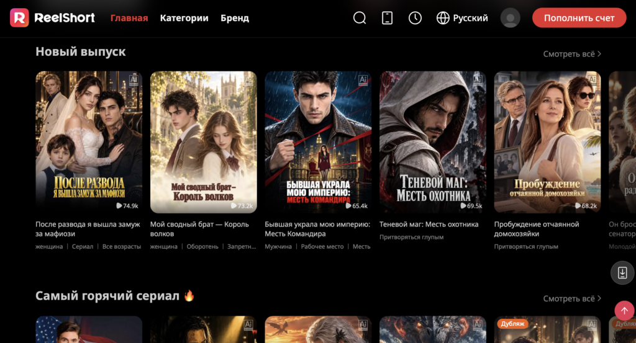Image resolution: width=636 pixels, height=343 pixels.
Task: Click the 69.5k play count icon
Action: point(463,206)
